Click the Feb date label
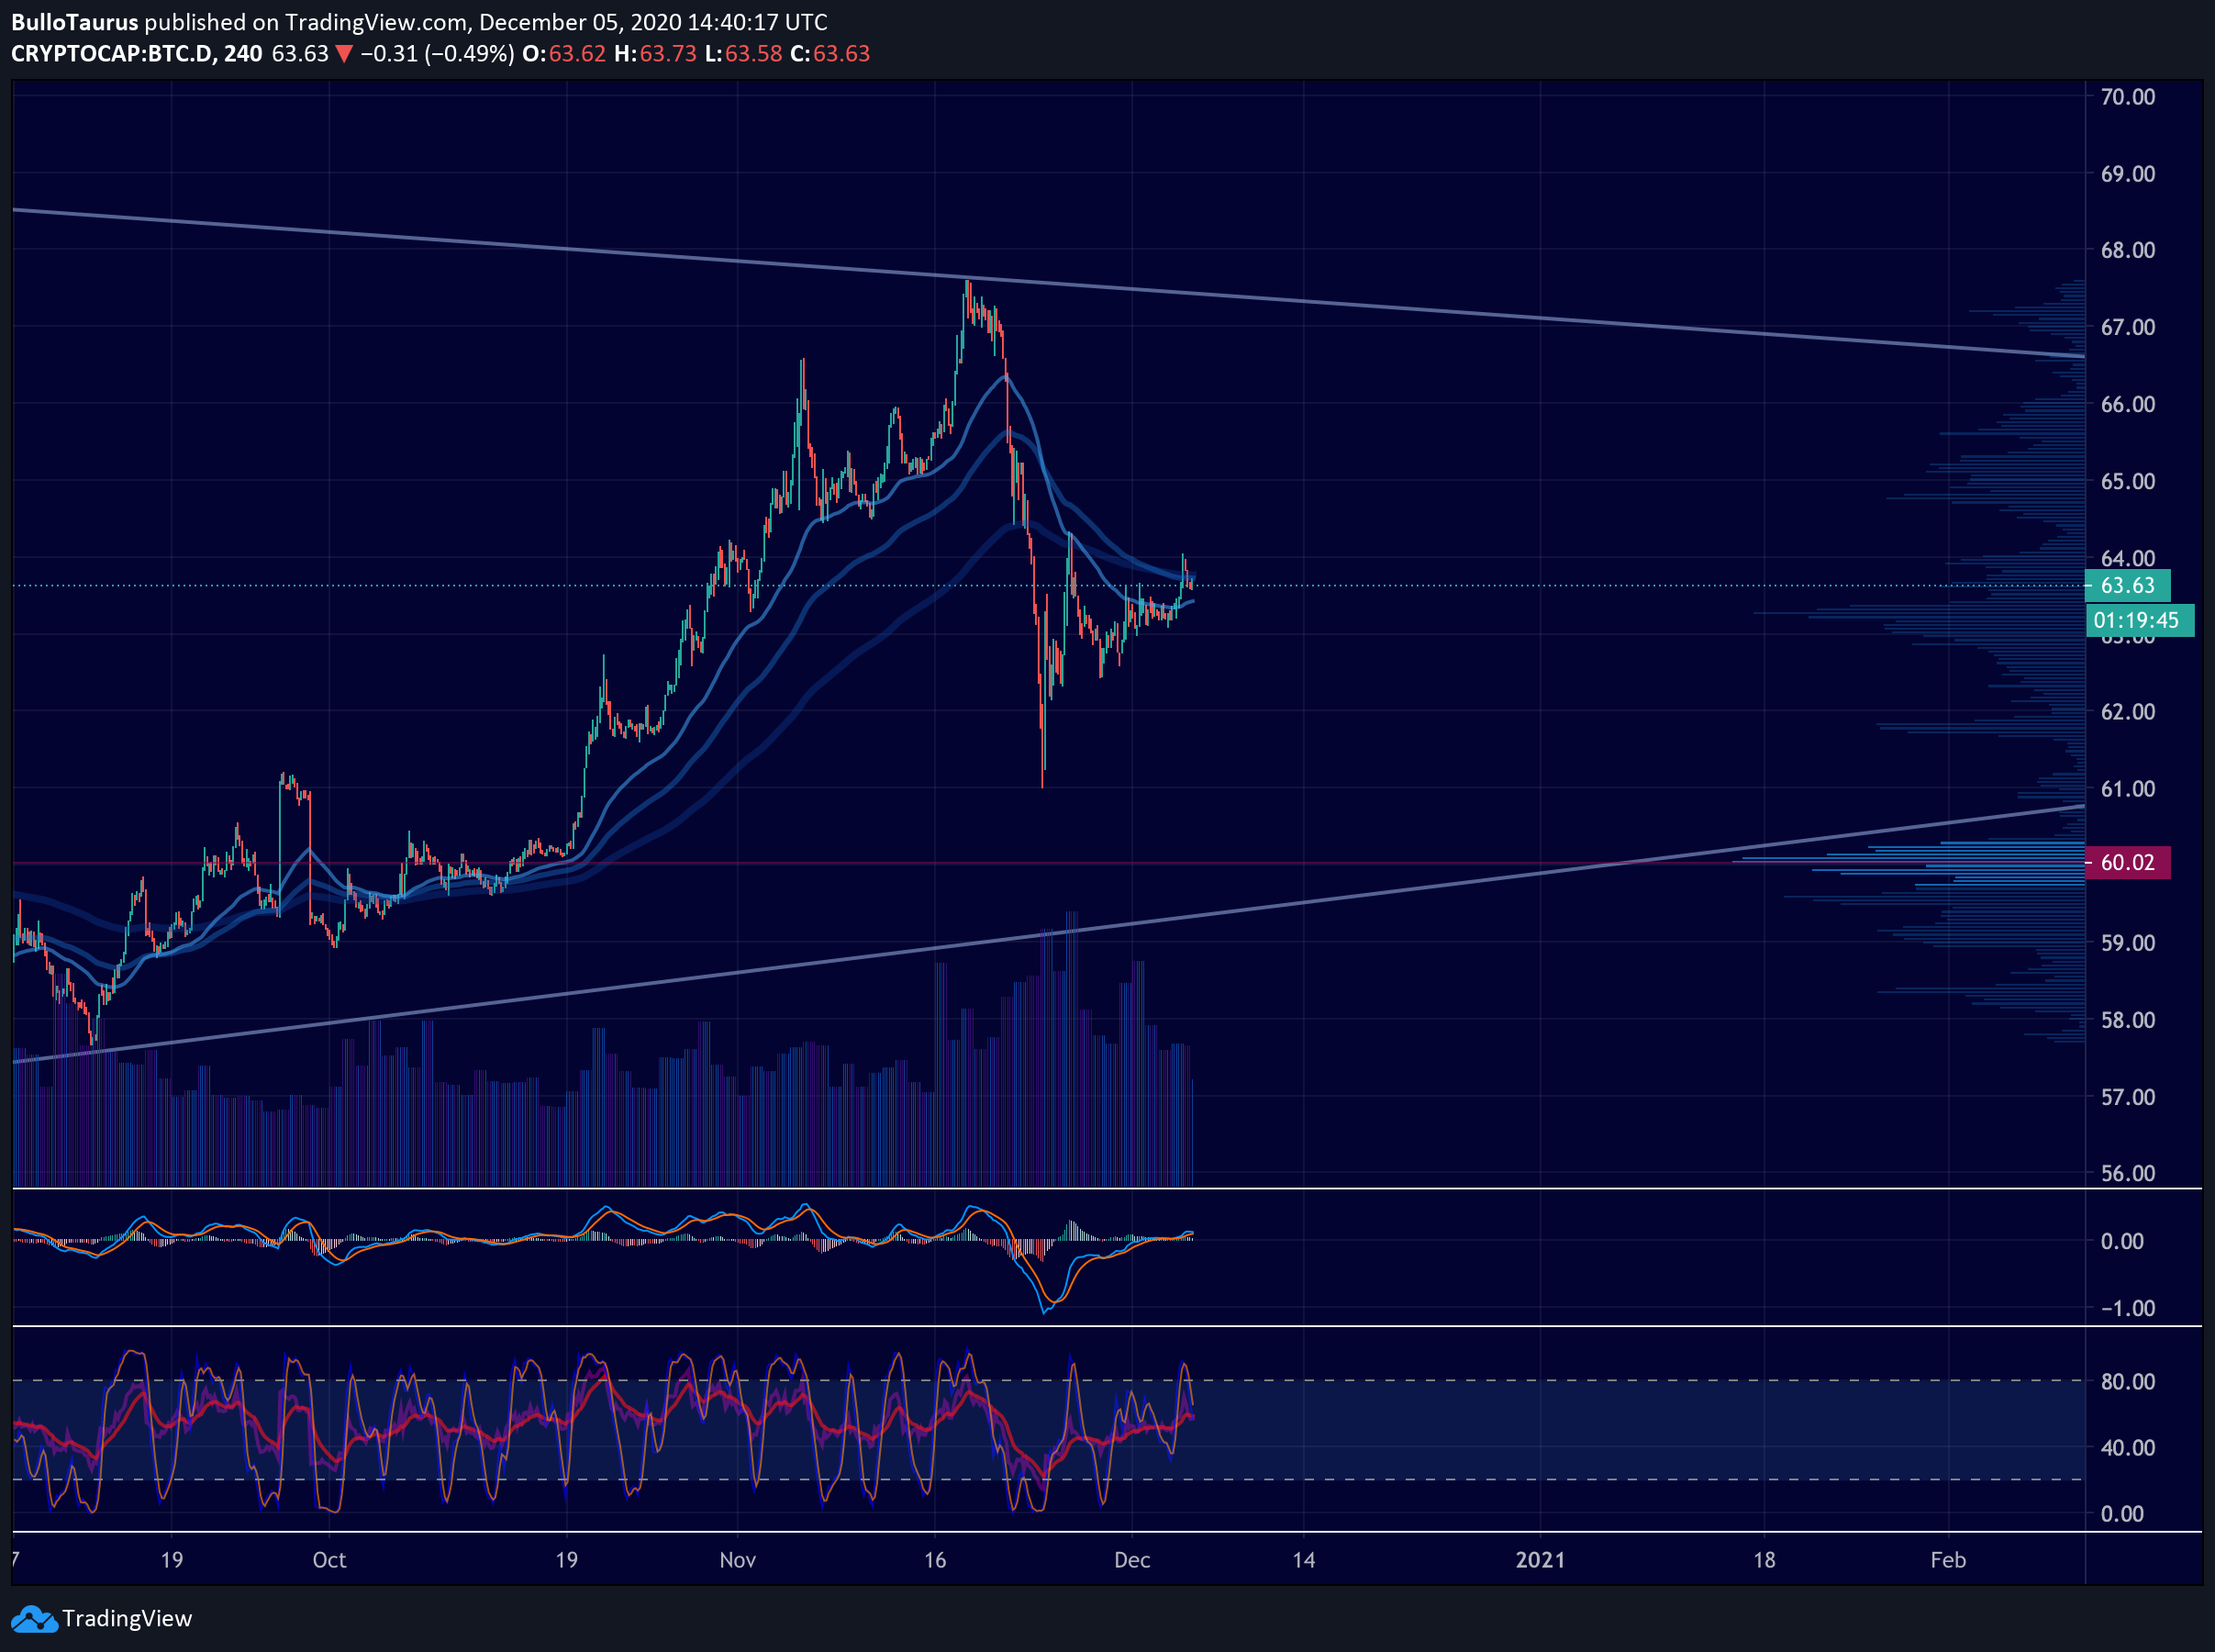The width and height of the screenshot is (2215, 1652). (x=1948, y=1560)
